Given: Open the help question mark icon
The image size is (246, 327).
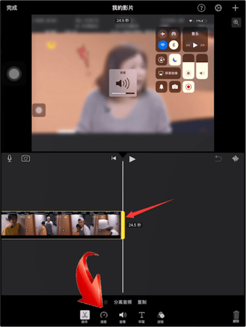Looking at the screenshot, I should 202,8.
